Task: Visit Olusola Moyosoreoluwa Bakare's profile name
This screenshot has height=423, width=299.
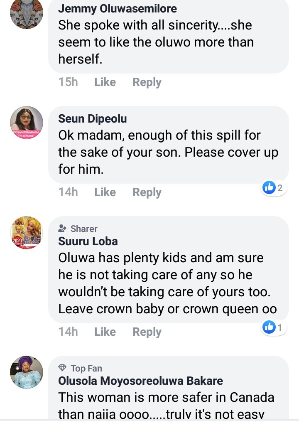Action: [140, 381]
